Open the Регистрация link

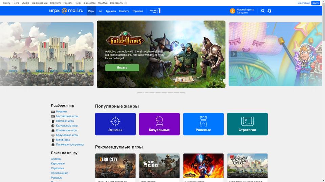[x=303, y=3]
